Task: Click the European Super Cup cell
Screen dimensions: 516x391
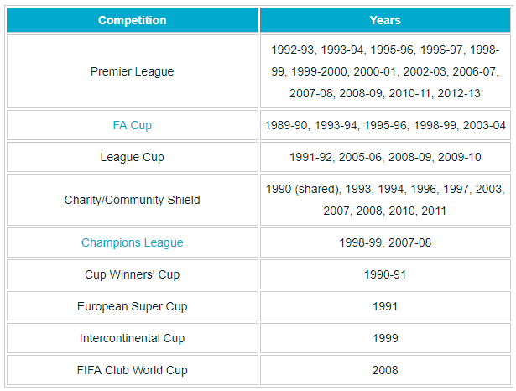Action: pos(133,306)
